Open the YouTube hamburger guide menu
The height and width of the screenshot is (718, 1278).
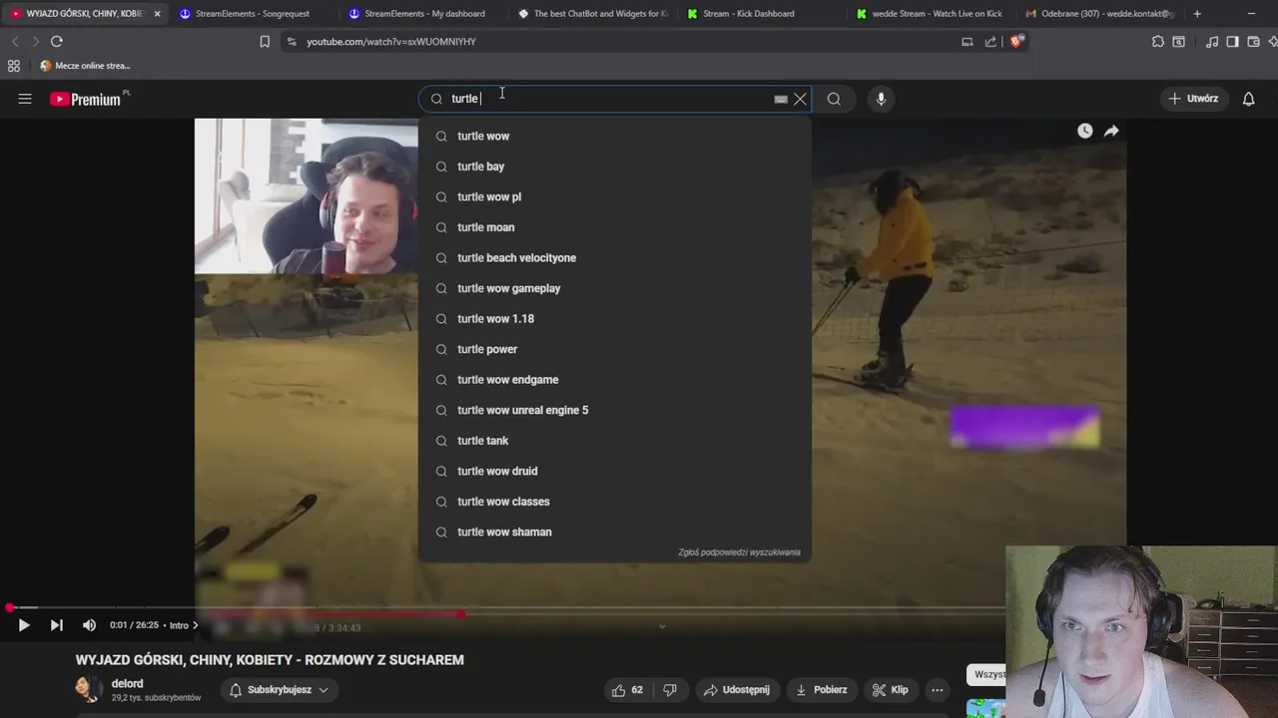pos(25,99)
